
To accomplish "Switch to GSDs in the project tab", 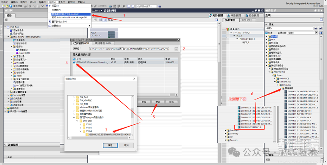I will (104, 43).
